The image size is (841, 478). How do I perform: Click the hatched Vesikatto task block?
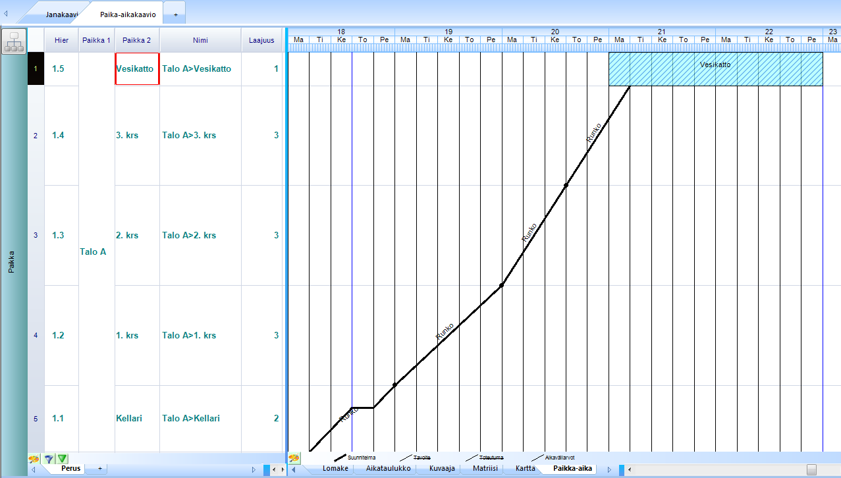[x=716, y=69]
